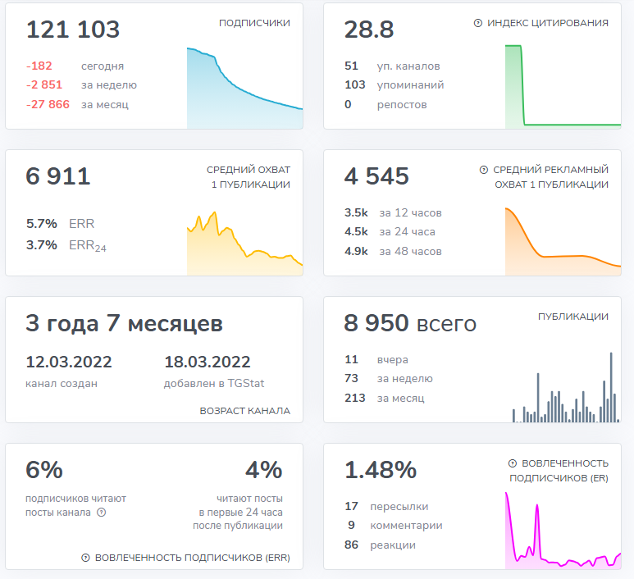Image resolution: width=634 pixels, height=579 pixels.
Task: Select the yellow average reach chart
Action: click(x=244, y=244)
